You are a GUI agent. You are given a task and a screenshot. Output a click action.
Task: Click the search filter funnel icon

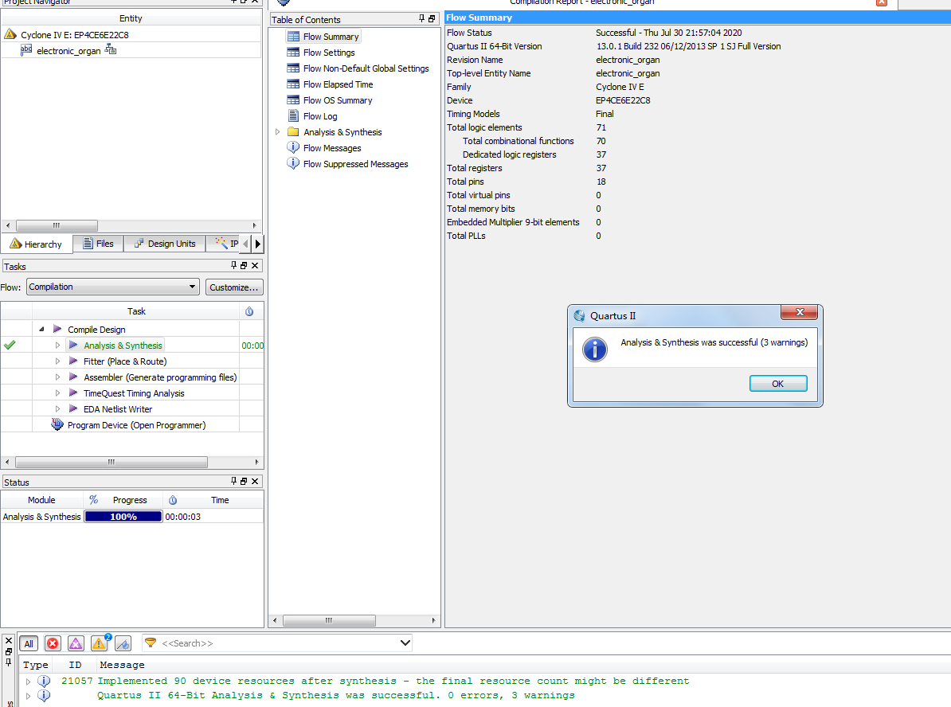151,643
